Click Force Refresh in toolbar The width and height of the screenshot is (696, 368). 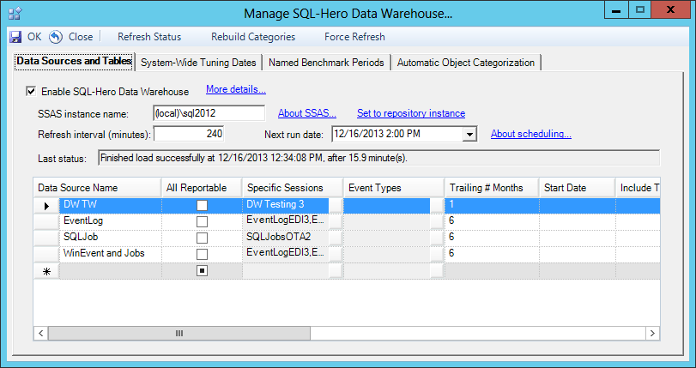[354, 37]
